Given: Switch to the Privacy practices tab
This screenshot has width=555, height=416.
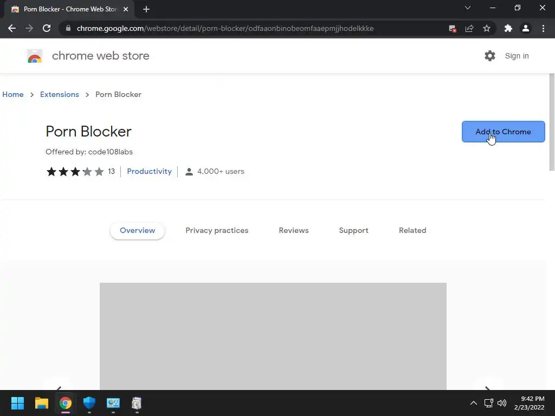Looking at the screenshot, I should pos(217,230).
